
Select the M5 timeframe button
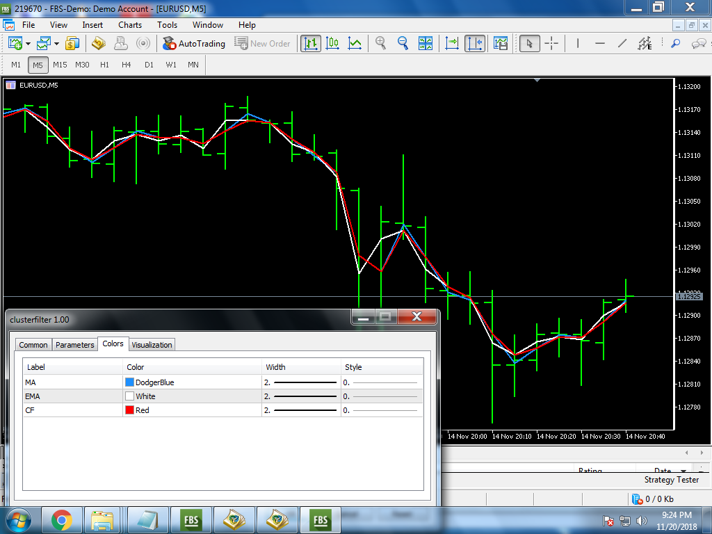38,65
